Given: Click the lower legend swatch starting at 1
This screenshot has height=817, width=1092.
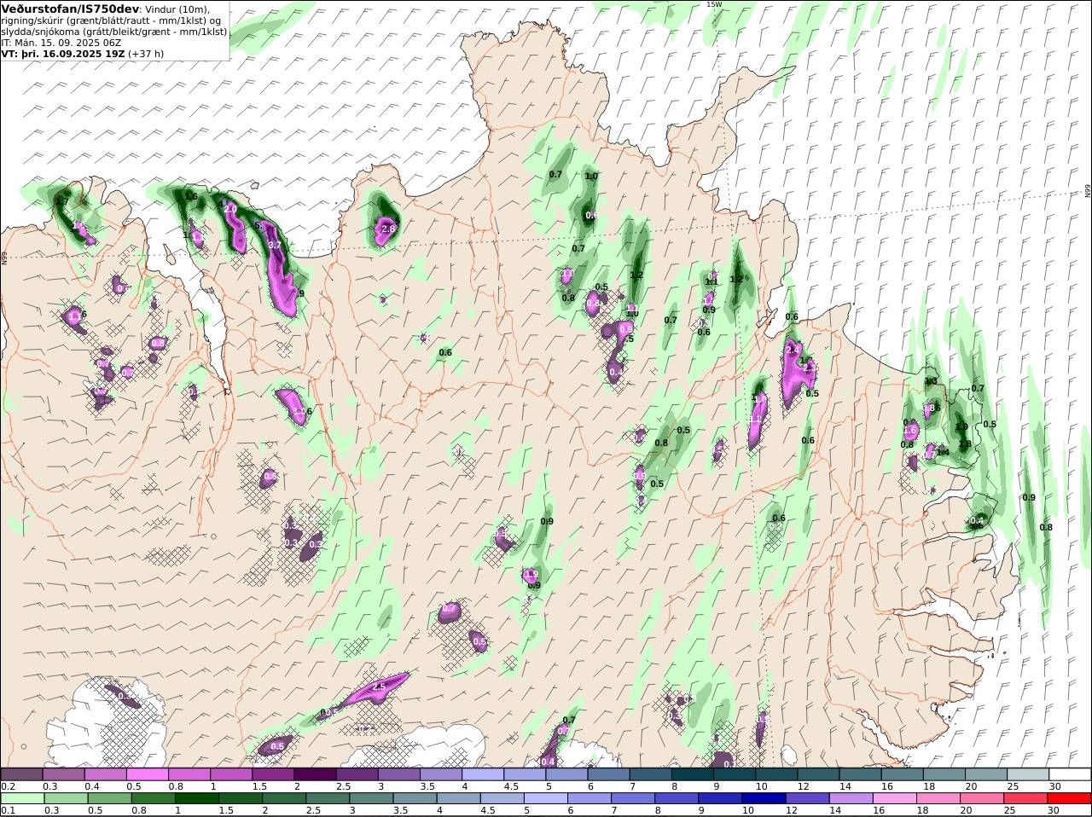Looking at the screenshot, I should [196, 798].
